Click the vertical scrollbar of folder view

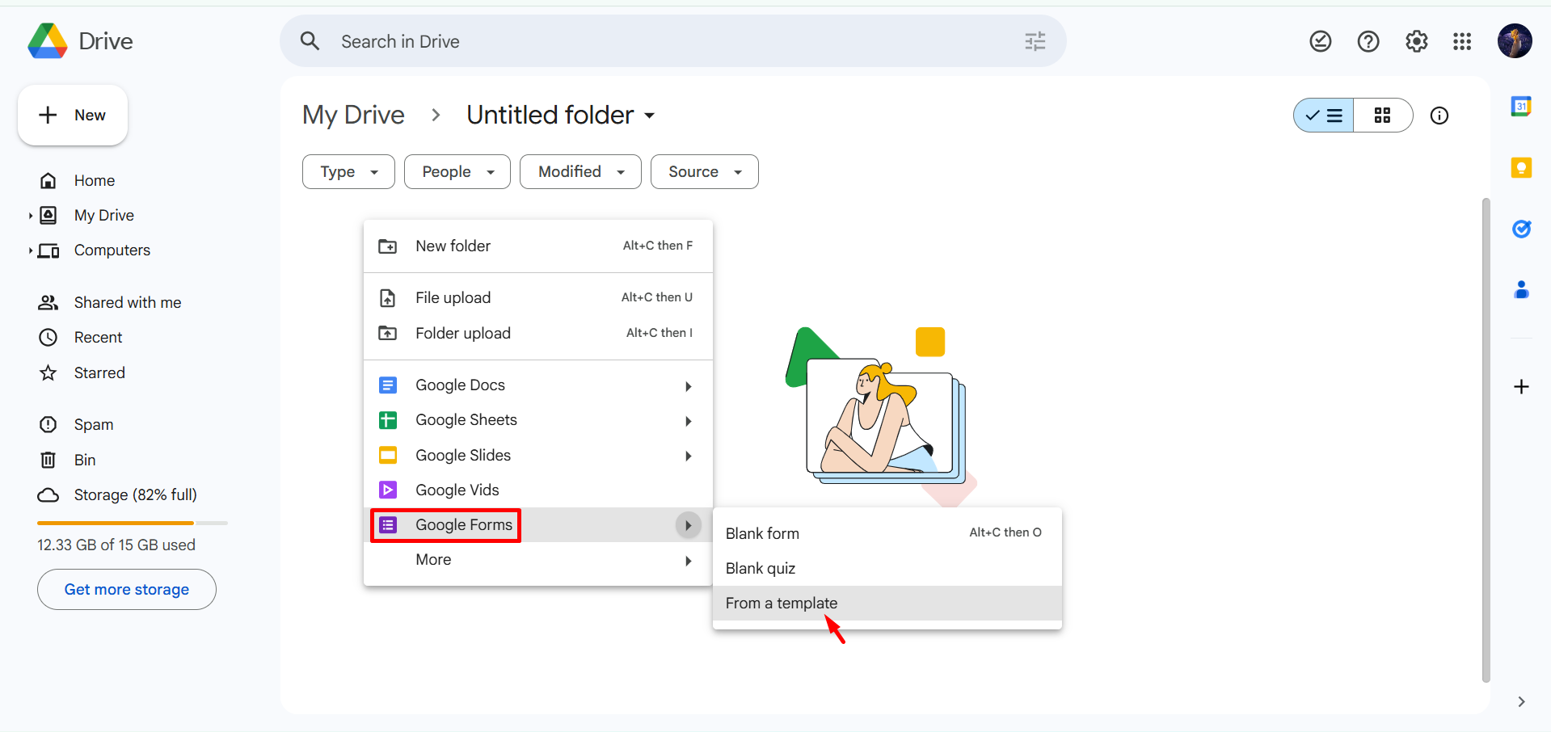[1486, 440]
